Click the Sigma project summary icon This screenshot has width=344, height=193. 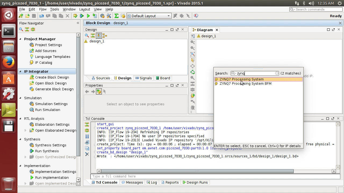pyautogui.click(x=116, y=16)
